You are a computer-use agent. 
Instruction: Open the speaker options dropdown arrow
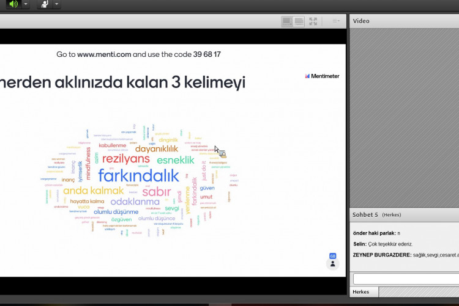pos(26,4)
